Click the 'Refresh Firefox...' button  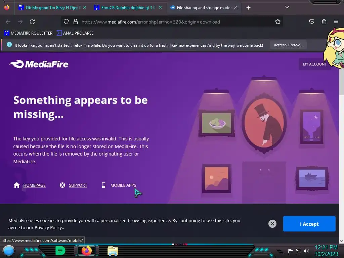[288, 45]
